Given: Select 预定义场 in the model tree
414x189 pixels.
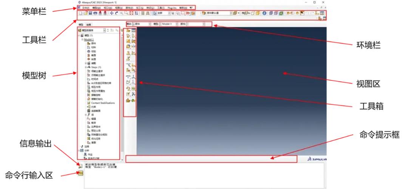Looking at the screenshot, I should pos(96,130).
